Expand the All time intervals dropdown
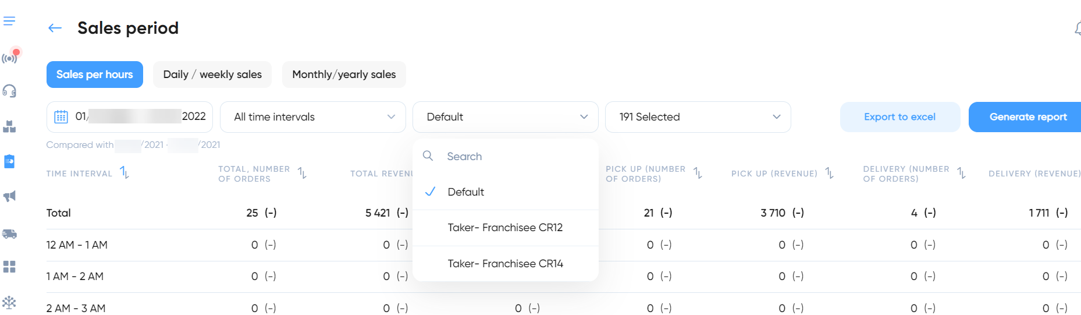1081x315 pixels. [313, 117]
